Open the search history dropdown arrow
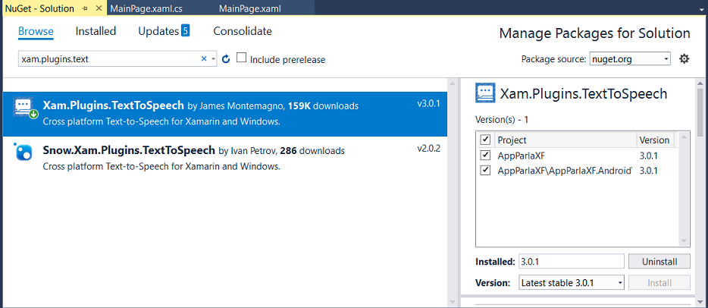 (213, 58)
